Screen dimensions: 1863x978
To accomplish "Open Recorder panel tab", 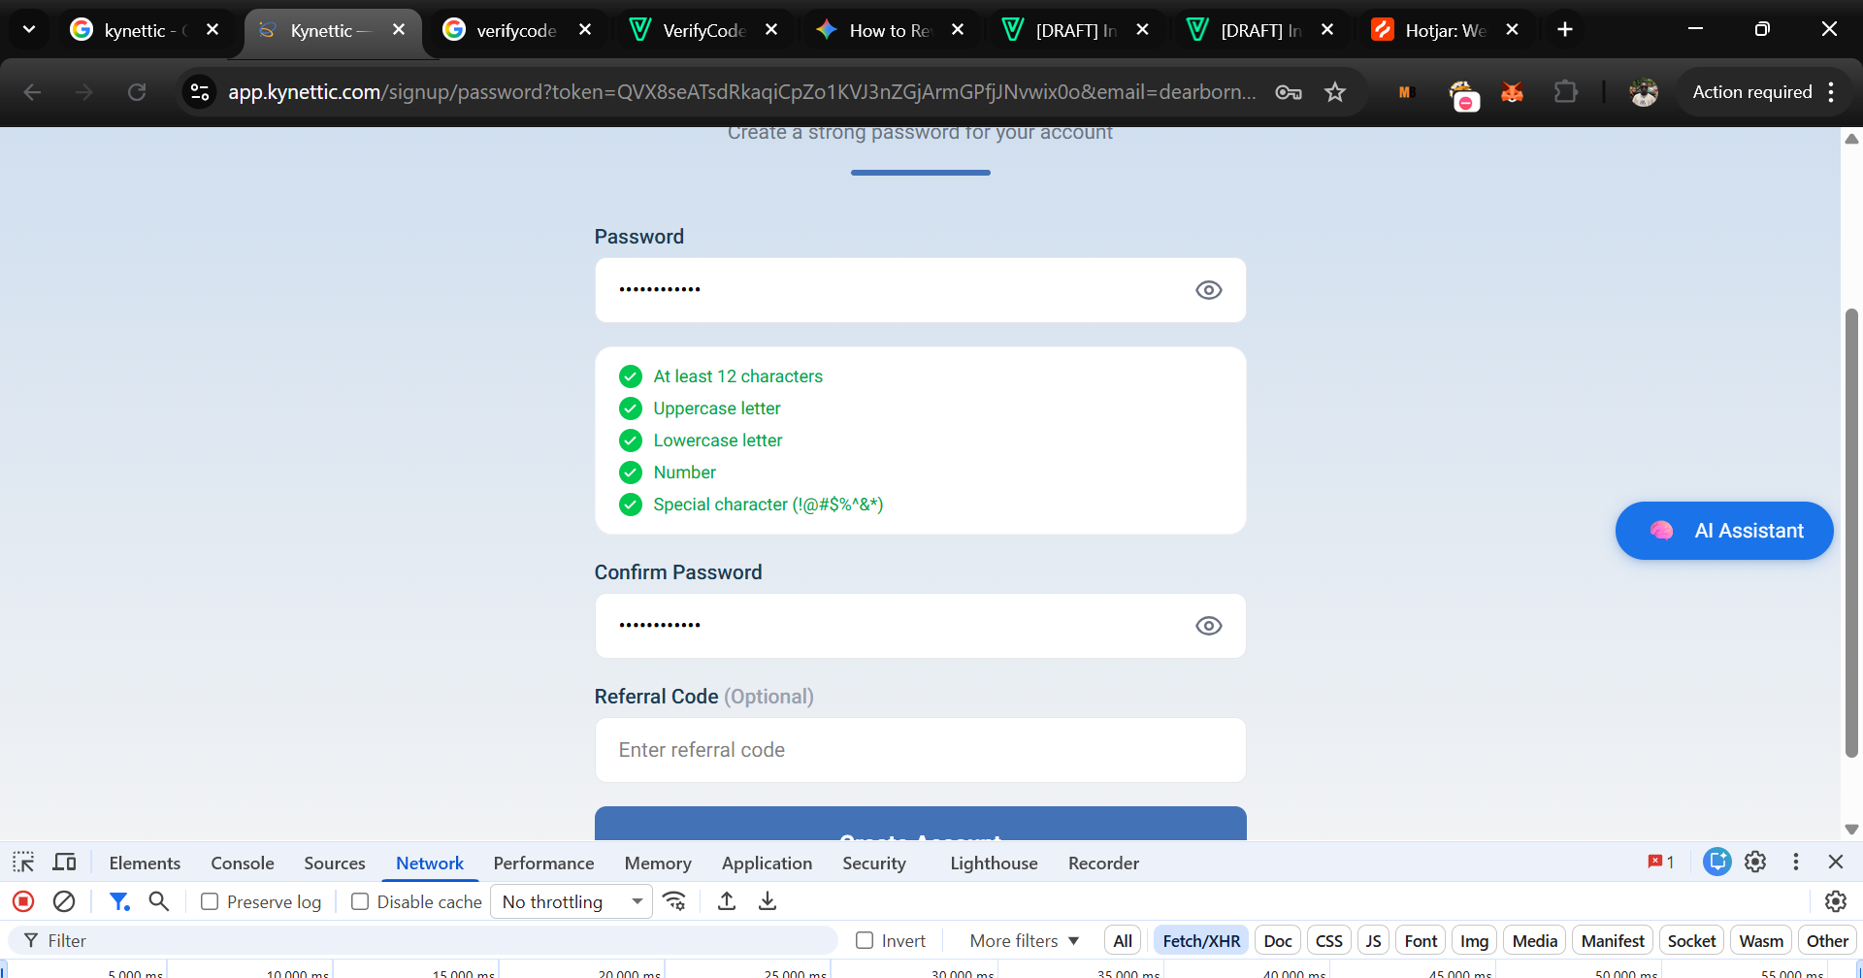I will click(x=1103, y=863).
